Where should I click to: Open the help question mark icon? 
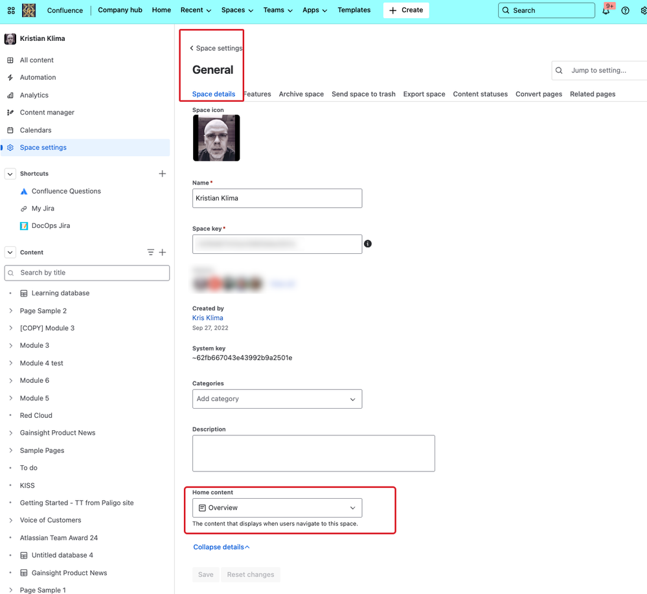625,11
